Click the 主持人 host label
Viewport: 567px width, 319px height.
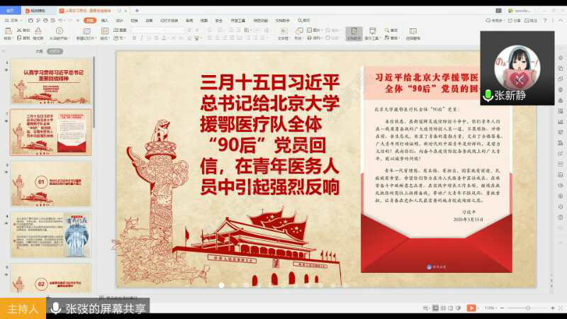click(x=23, y=308)
